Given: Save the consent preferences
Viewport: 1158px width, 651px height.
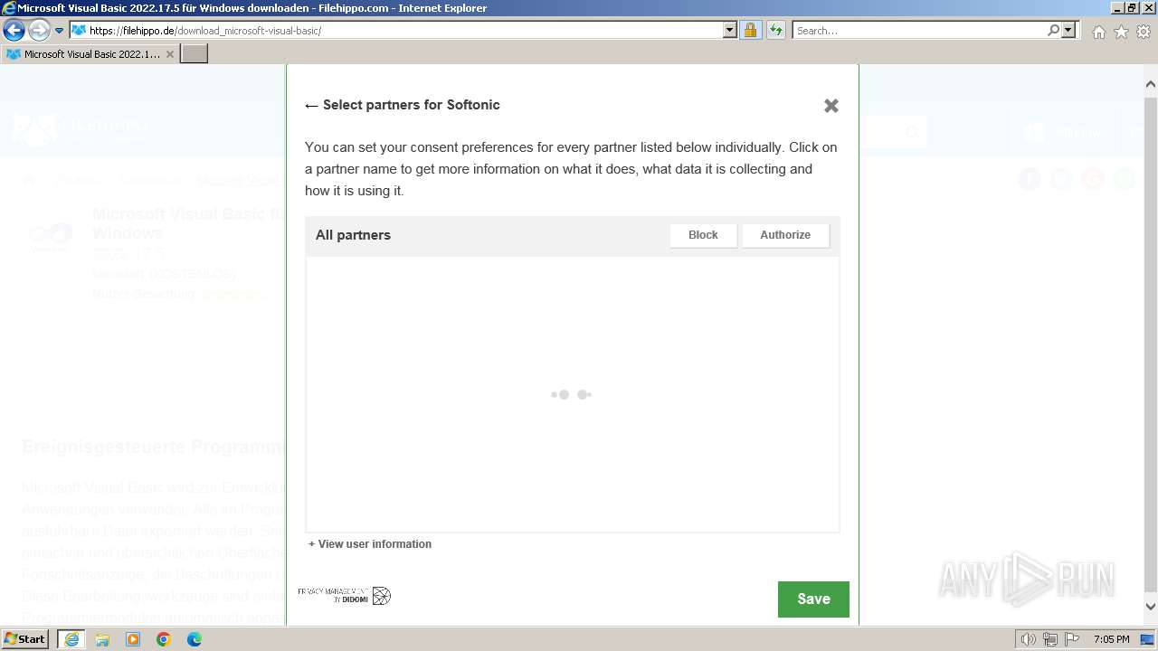Looking at the screenshot, I should (813, 599).
